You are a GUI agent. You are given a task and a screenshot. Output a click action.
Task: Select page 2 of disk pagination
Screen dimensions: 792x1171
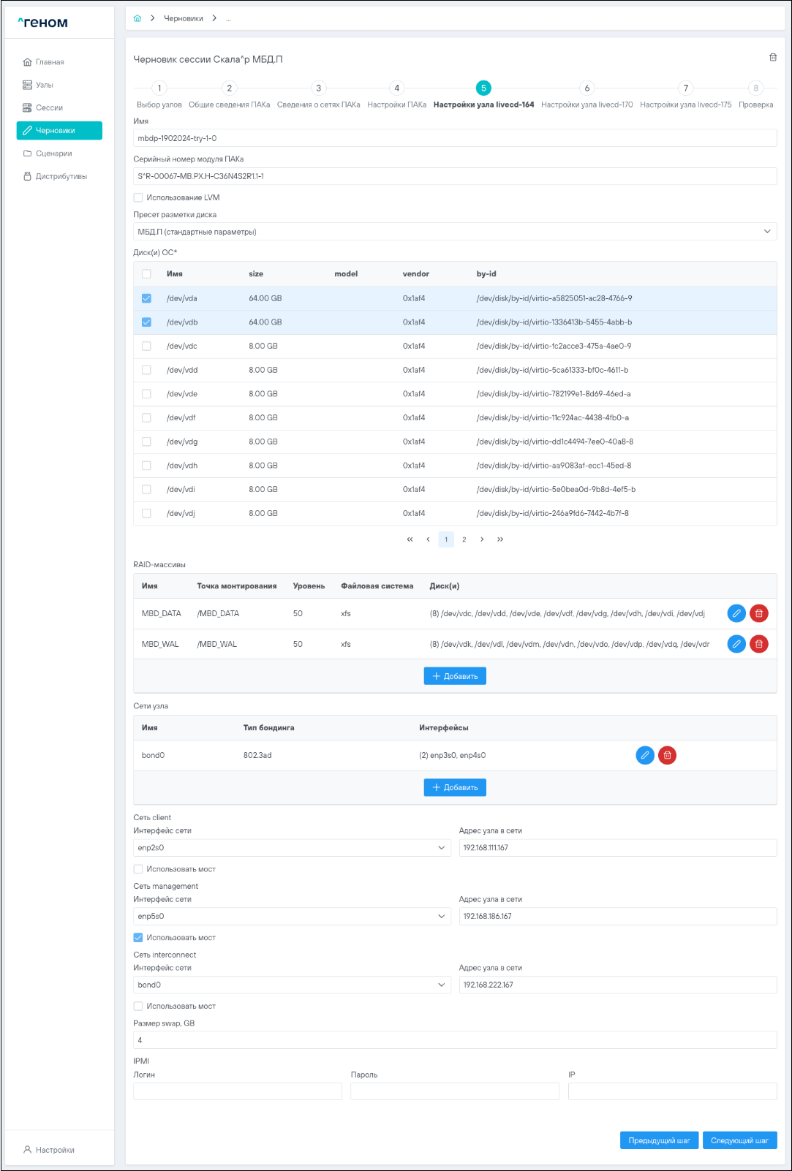coord(464,539)
